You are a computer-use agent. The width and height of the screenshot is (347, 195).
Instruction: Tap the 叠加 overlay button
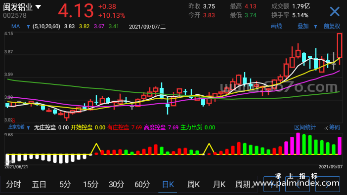click(303, 26)
